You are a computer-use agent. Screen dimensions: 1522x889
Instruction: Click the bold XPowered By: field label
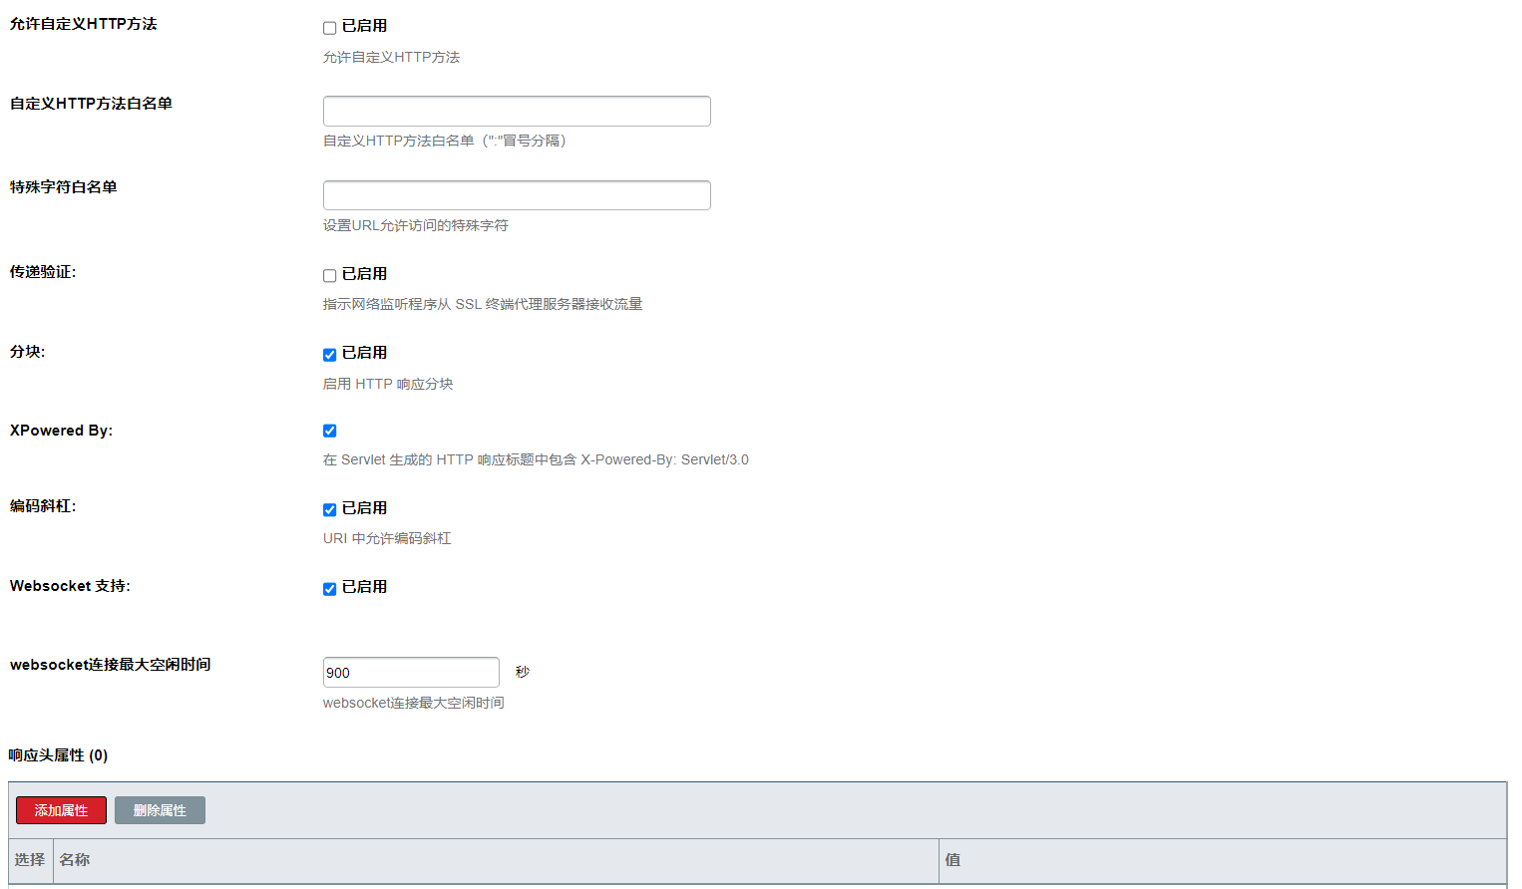(x=61, y=431)
